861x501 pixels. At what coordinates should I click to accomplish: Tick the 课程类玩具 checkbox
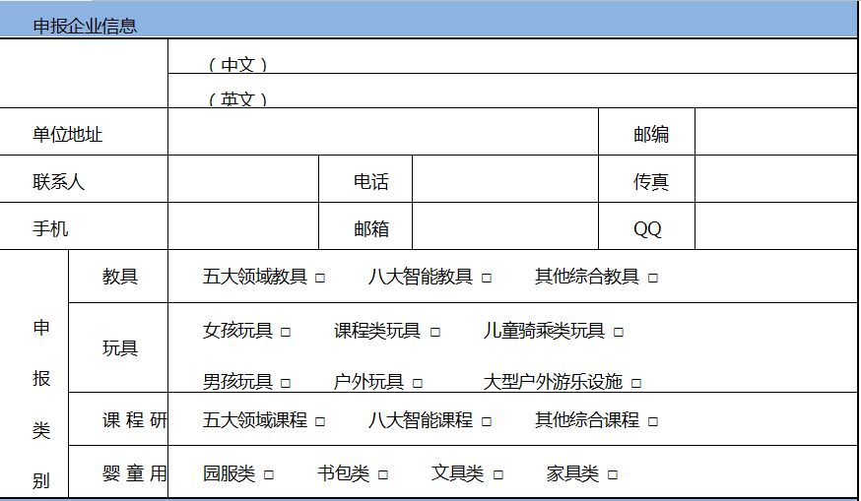pyautogui.click(x=434, y=333)
